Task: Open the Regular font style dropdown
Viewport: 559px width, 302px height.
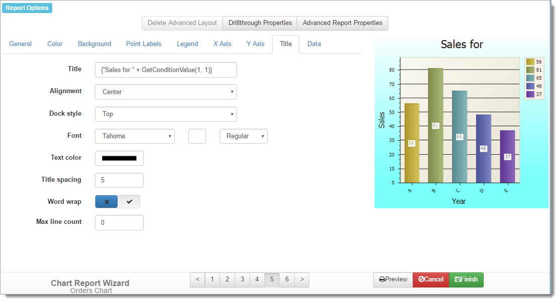Action: [243, 136]
